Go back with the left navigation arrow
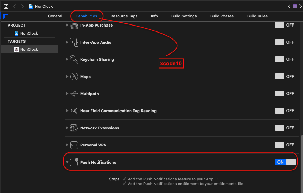303x193 pixels. click(14, 6)
